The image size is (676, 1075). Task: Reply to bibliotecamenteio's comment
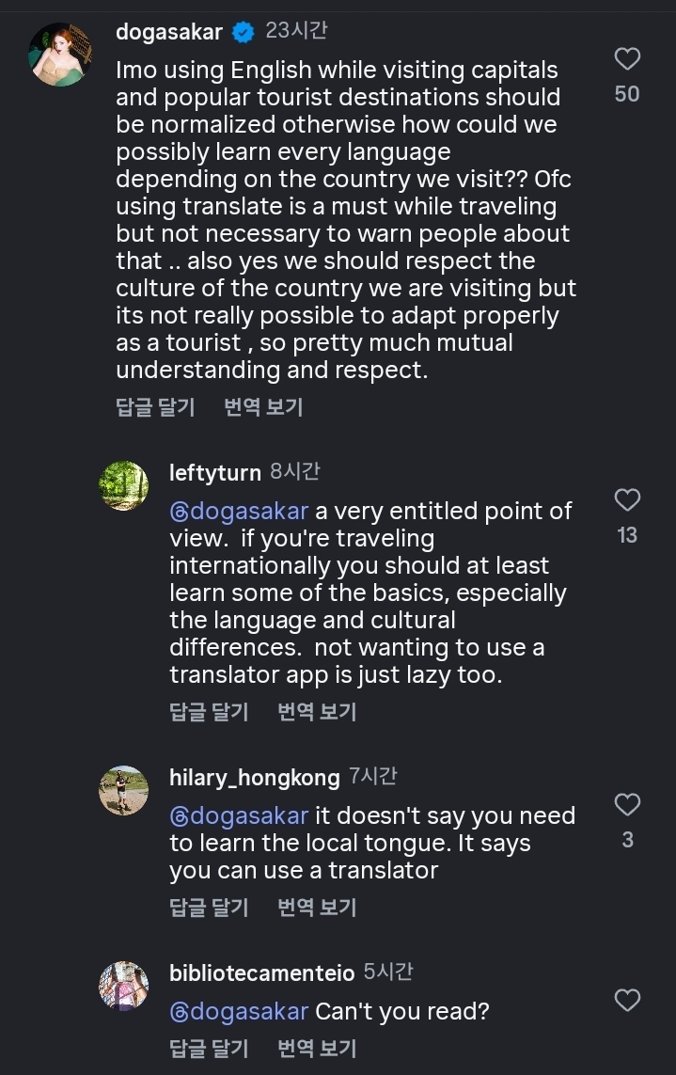click(x=209, y=1047)
